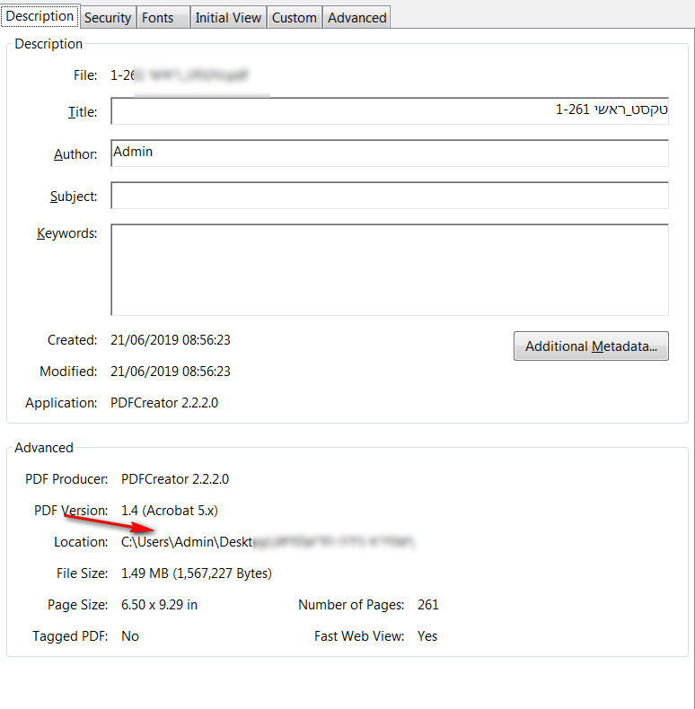This screenshot has height=709, width=695.
Task: Click the Number of Pages label
Action: [x=351, y=605]
